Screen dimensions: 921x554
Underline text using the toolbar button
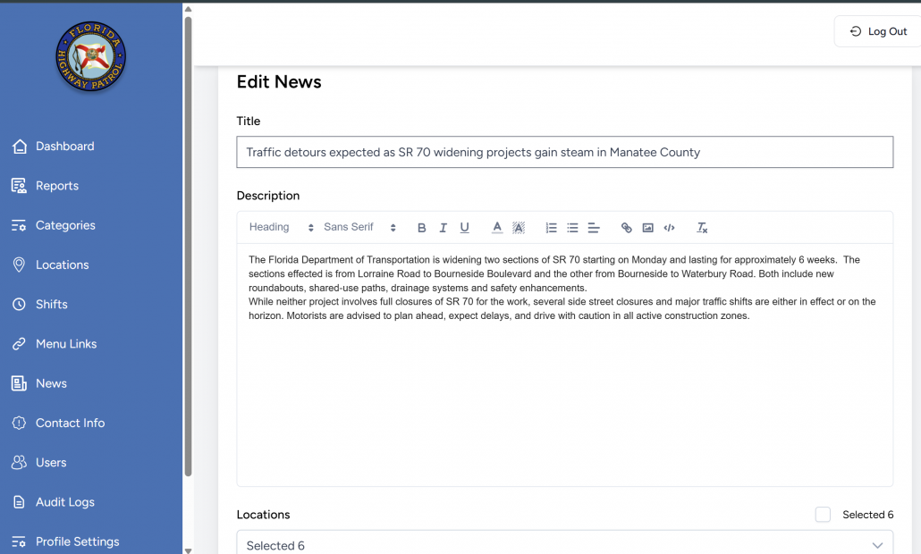tap(464, 228)
